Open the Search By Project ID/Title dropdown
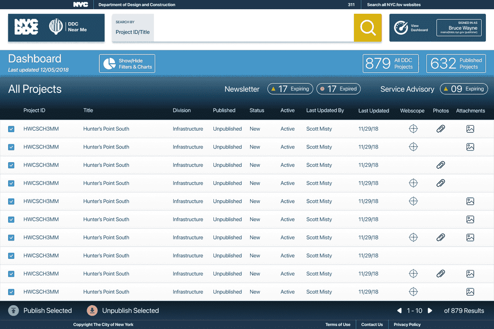 (132, 27)
